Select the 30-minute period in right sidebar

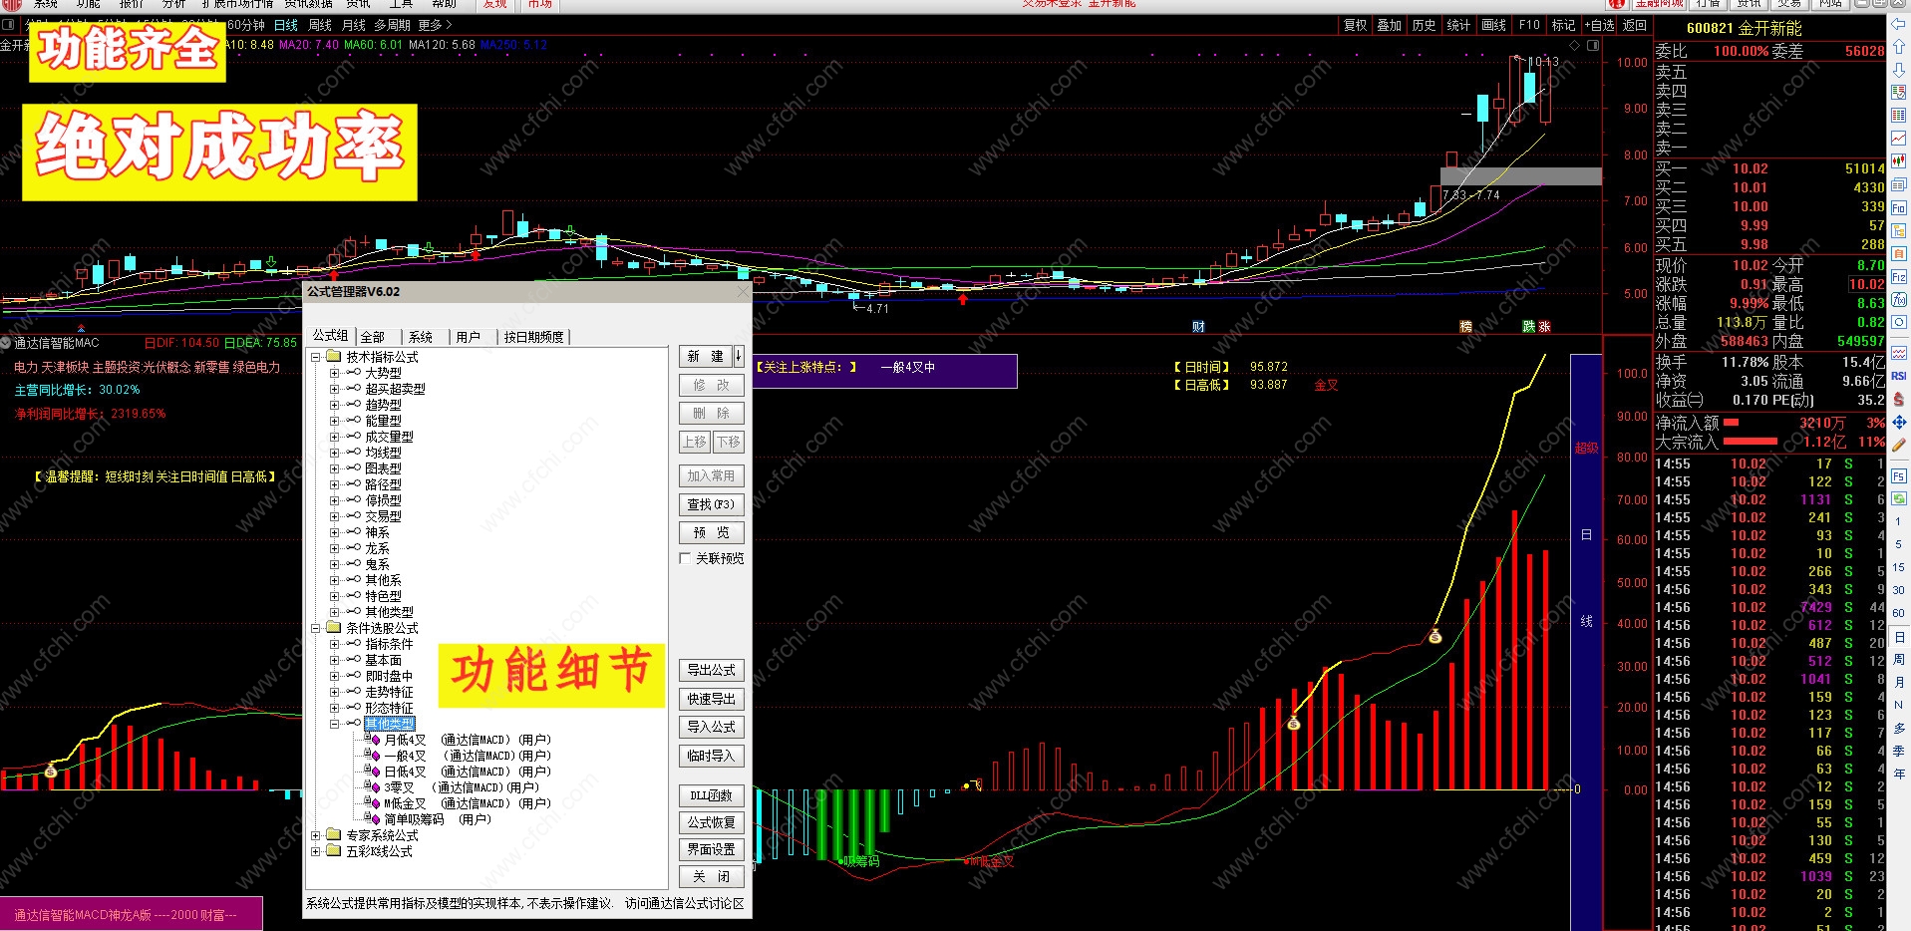point(1899,590)
